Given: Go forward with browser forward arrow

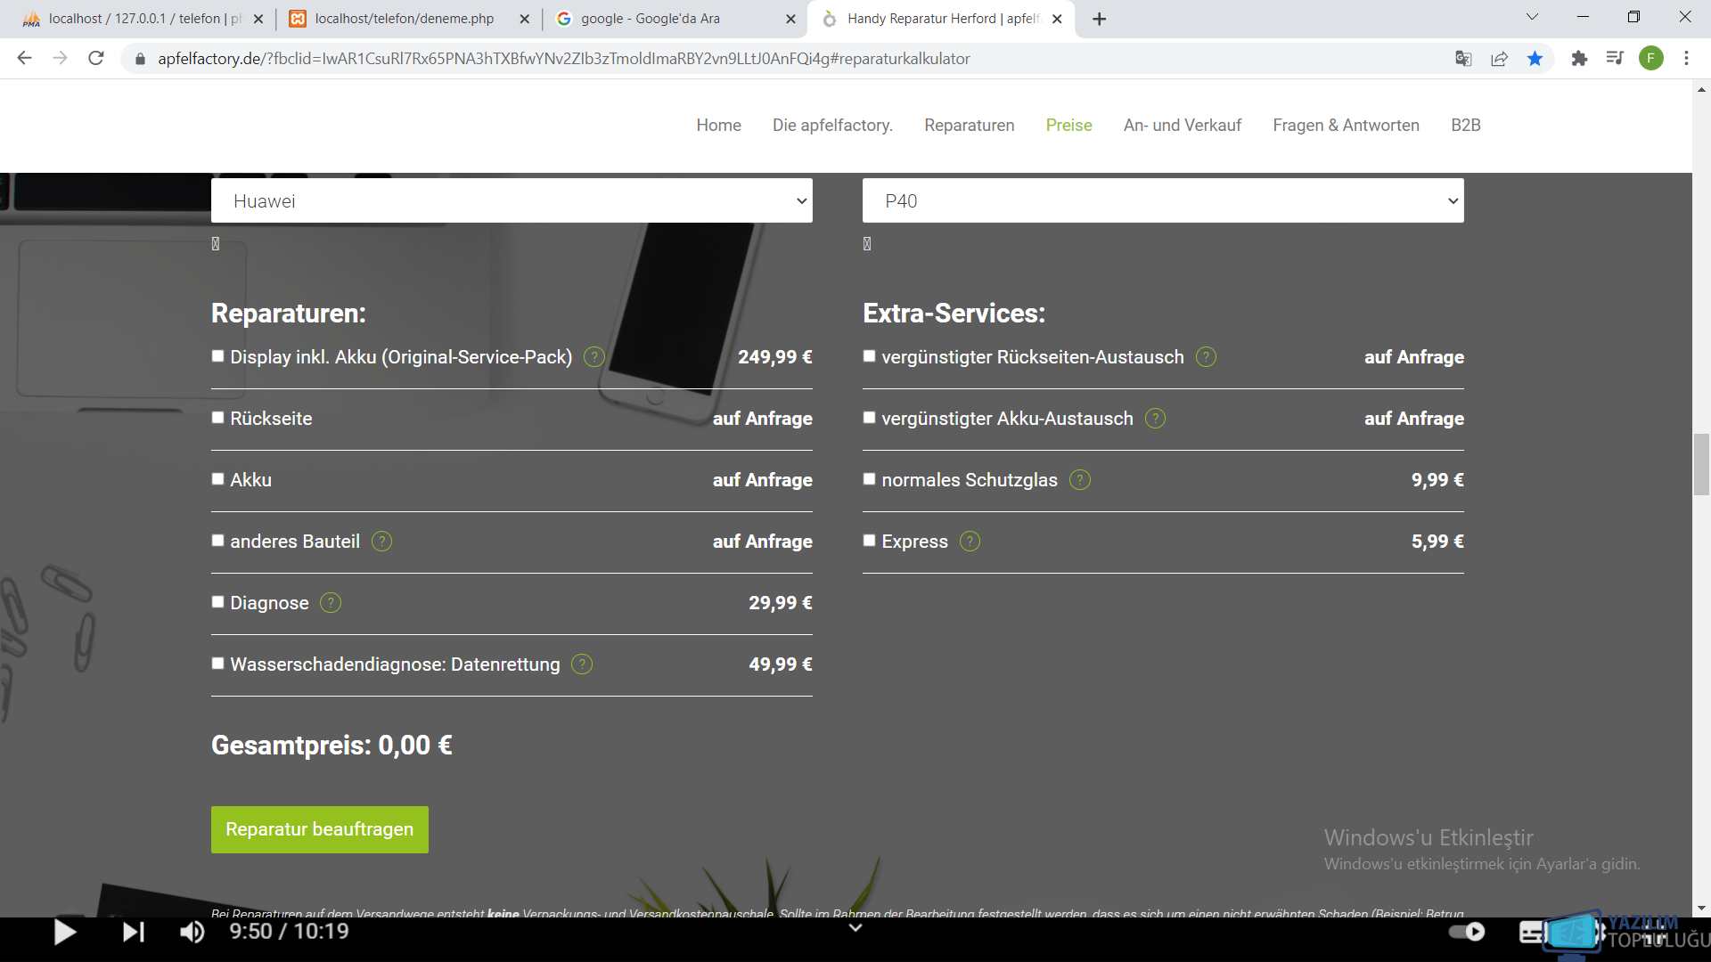Looking at the screenshot, I should pos(60,59).
